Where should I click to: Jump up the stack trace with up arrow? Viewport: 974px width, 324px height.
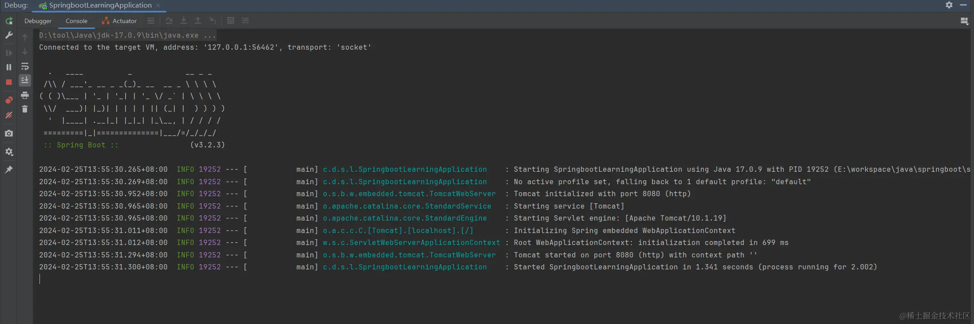tap(25, 37)
